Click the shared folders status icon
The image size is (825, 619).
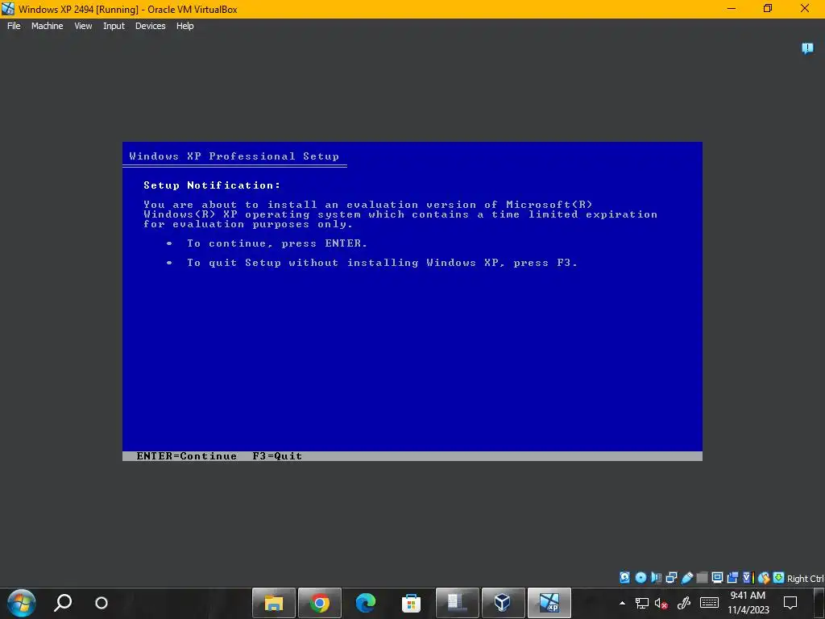(702, 577)
